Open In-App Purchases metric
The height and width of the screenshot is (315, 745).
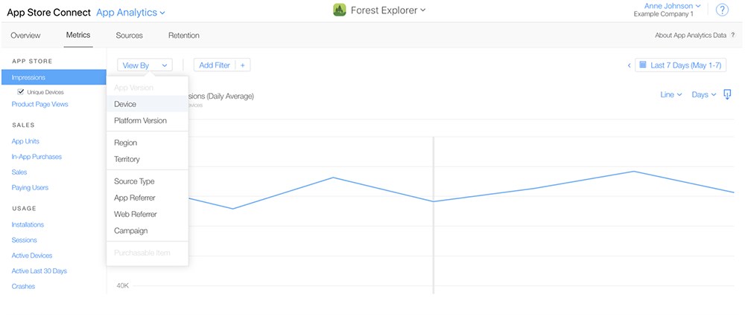pyautogui.click(x=37, y=157)
